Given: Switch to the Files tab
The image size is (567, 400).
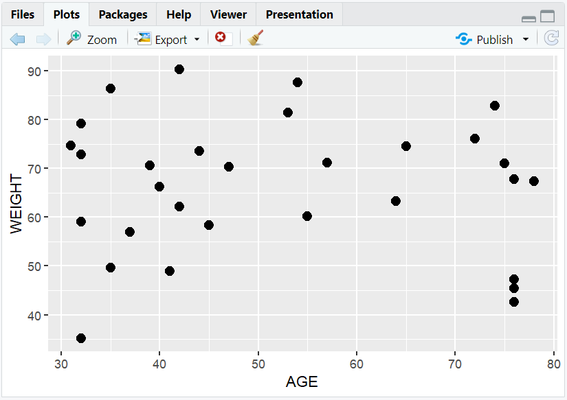Looking at the screenshot, I should point(23,14).
